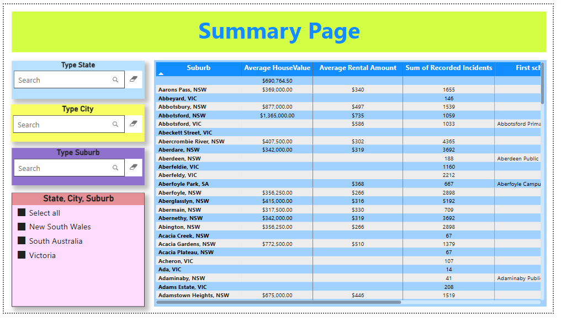Enable the South Australia checkbox
561x322 pixels.
tap(22, 241)
